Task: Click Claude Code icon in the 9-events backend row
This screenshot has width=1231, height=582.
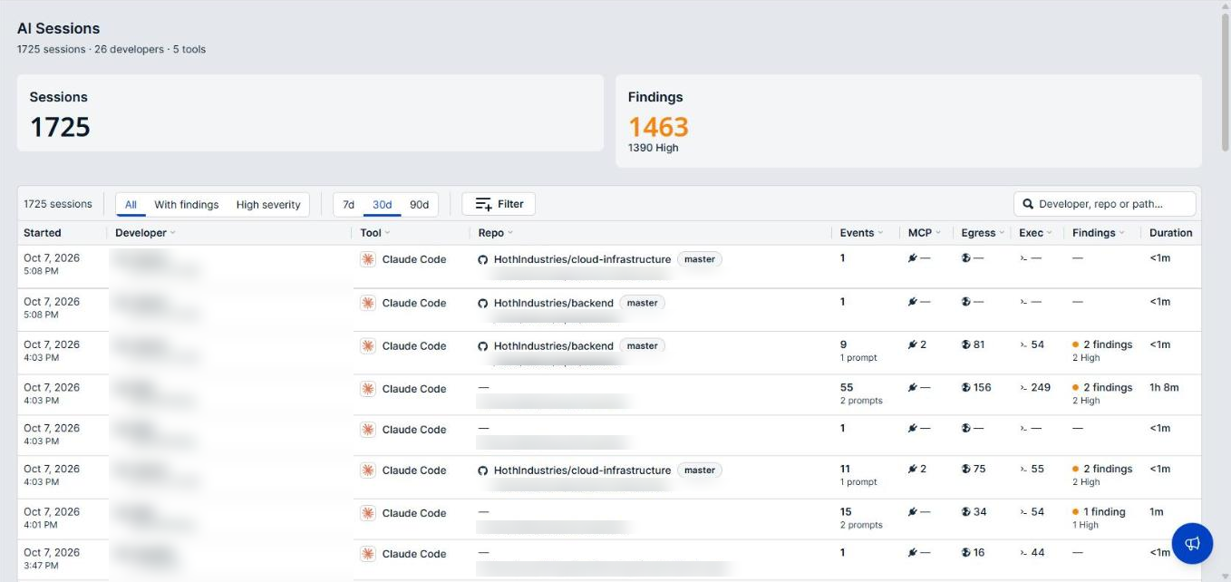Action: coord(368,346)
